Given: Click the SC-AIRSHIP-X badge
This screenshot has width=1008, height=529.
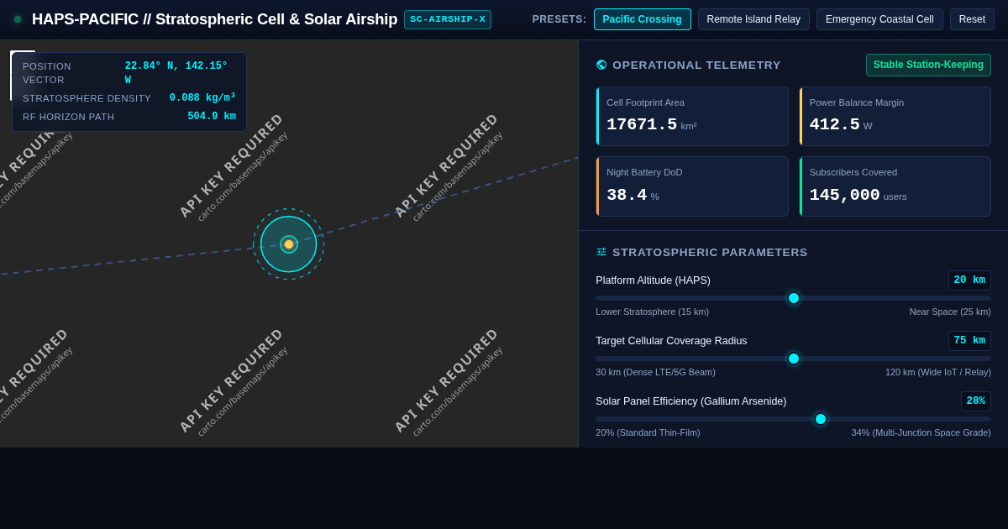Looking at the screenshot, I should [x=448, y=19].
